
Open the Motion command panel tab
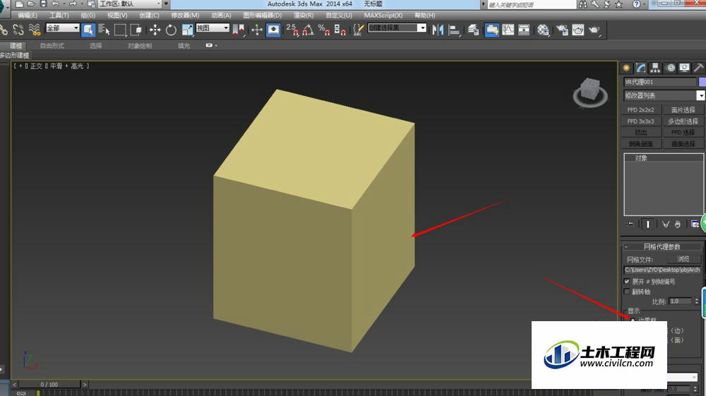point(671,68)
